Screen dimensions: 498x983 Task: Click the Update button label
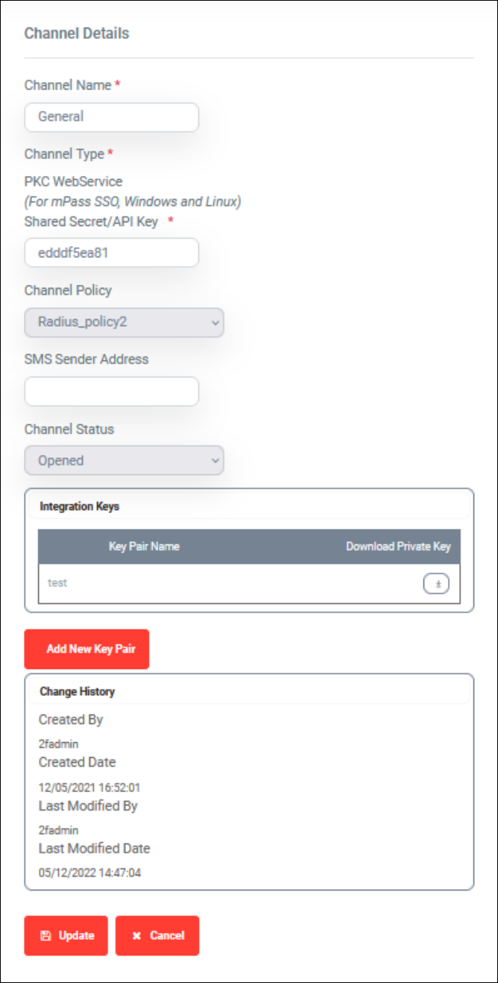coord(77,935)
